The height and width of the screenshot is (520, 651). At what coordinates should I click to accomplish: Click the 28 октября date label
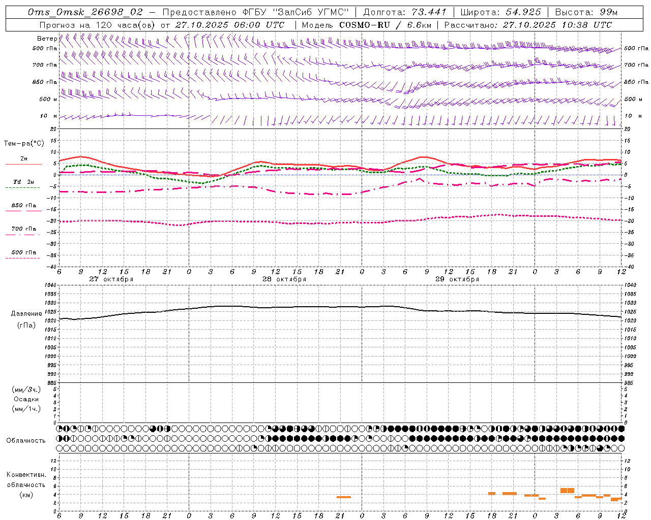284,279
